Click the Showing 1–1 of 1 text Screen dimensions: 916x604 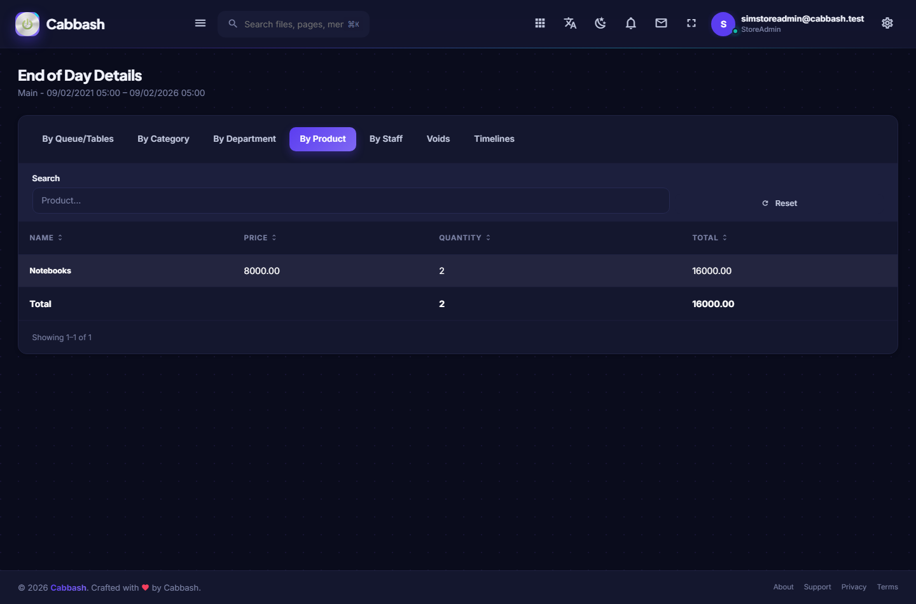(x=62, y=338)
